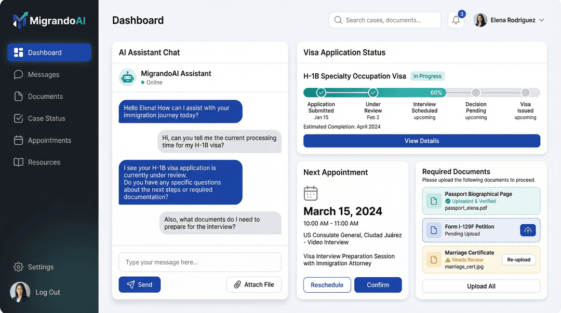Click the chat message input field

(x=200, y=262)
